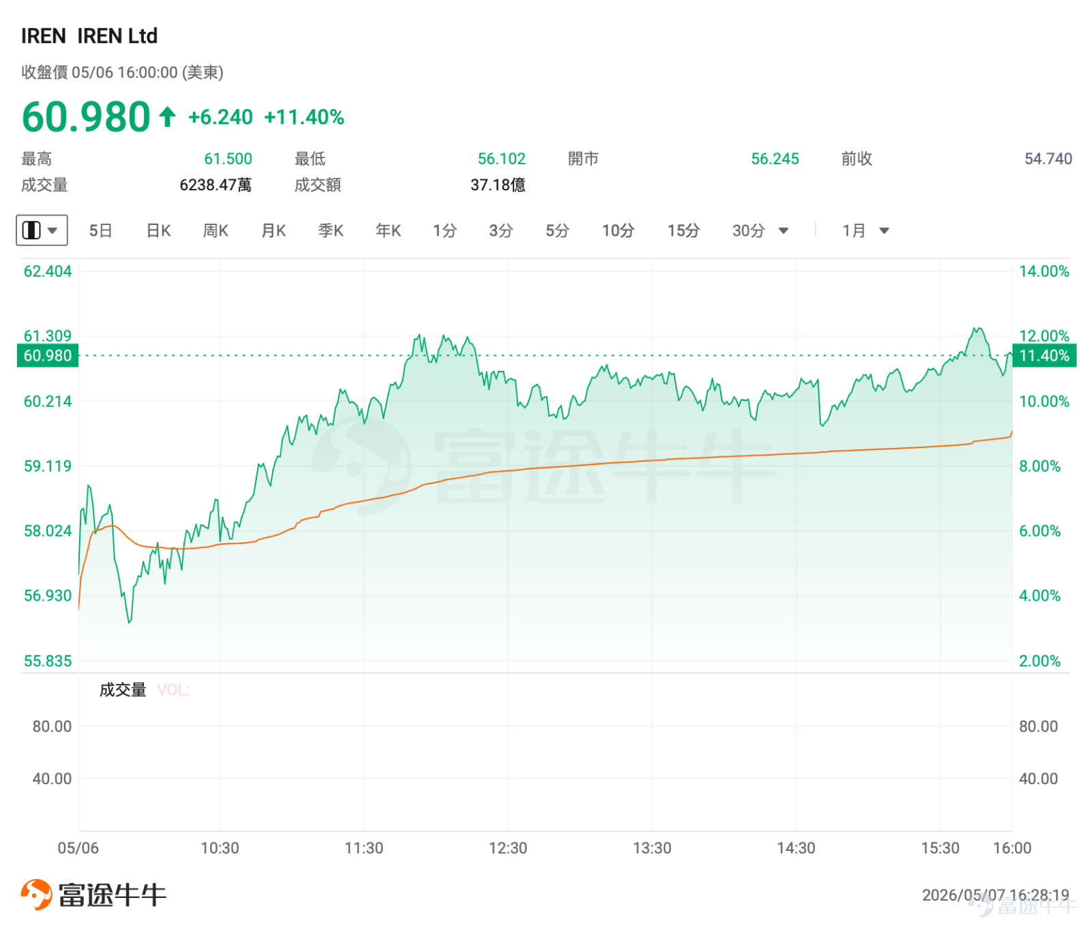1091x930 pixels.
Task: Click the faint VOL: indicator label
Action: [x=173, y=690]
